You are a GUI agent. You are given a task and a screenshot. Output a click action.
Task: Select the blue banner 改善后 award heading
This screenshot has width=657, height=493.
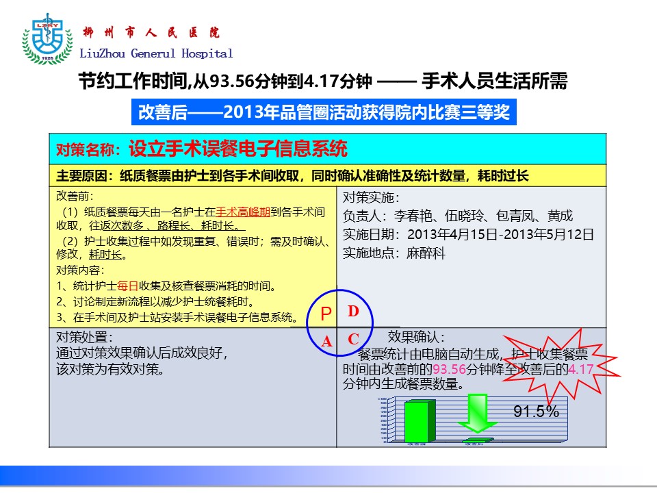point(324,112)
